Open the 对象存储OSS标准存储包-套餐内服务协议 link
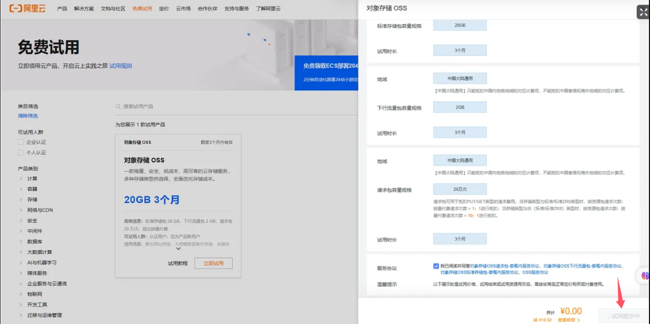This screenshot has width=650, height=324. coord(480,272)
